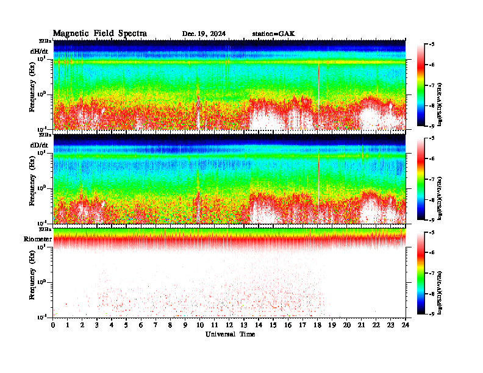483x373 pixels.
Task: Click hour "12" on the time axis
Action: [229, 325]
